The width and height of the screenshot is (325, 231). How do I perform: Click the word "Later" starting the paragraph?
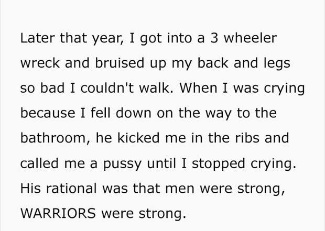[x=38, y=38]
